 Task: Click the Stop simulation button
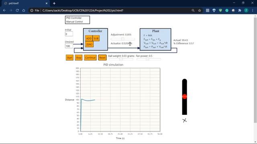79,58
